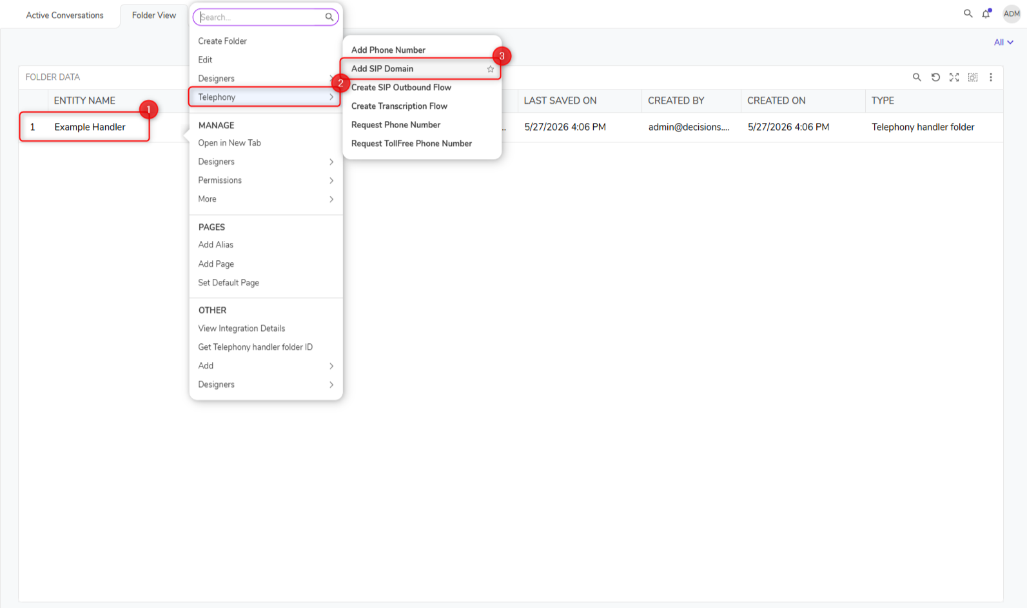Sort by the Type column header

click(883, 100)
